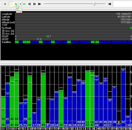Click the first green square in Satellites row
The width and height of the screenshot is (132, 130).
point(17,42)
